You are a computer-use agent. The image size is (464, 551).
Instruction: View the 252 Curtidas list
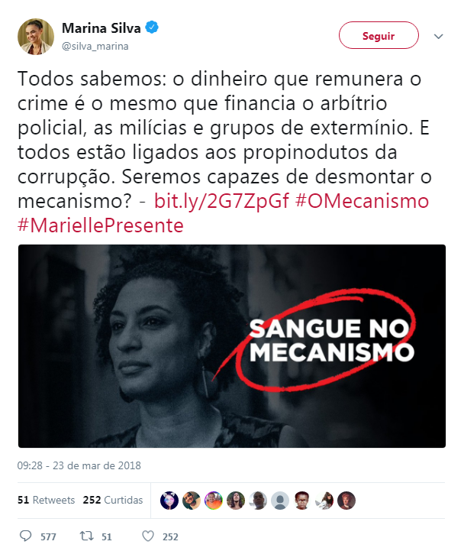click(113, 500)
